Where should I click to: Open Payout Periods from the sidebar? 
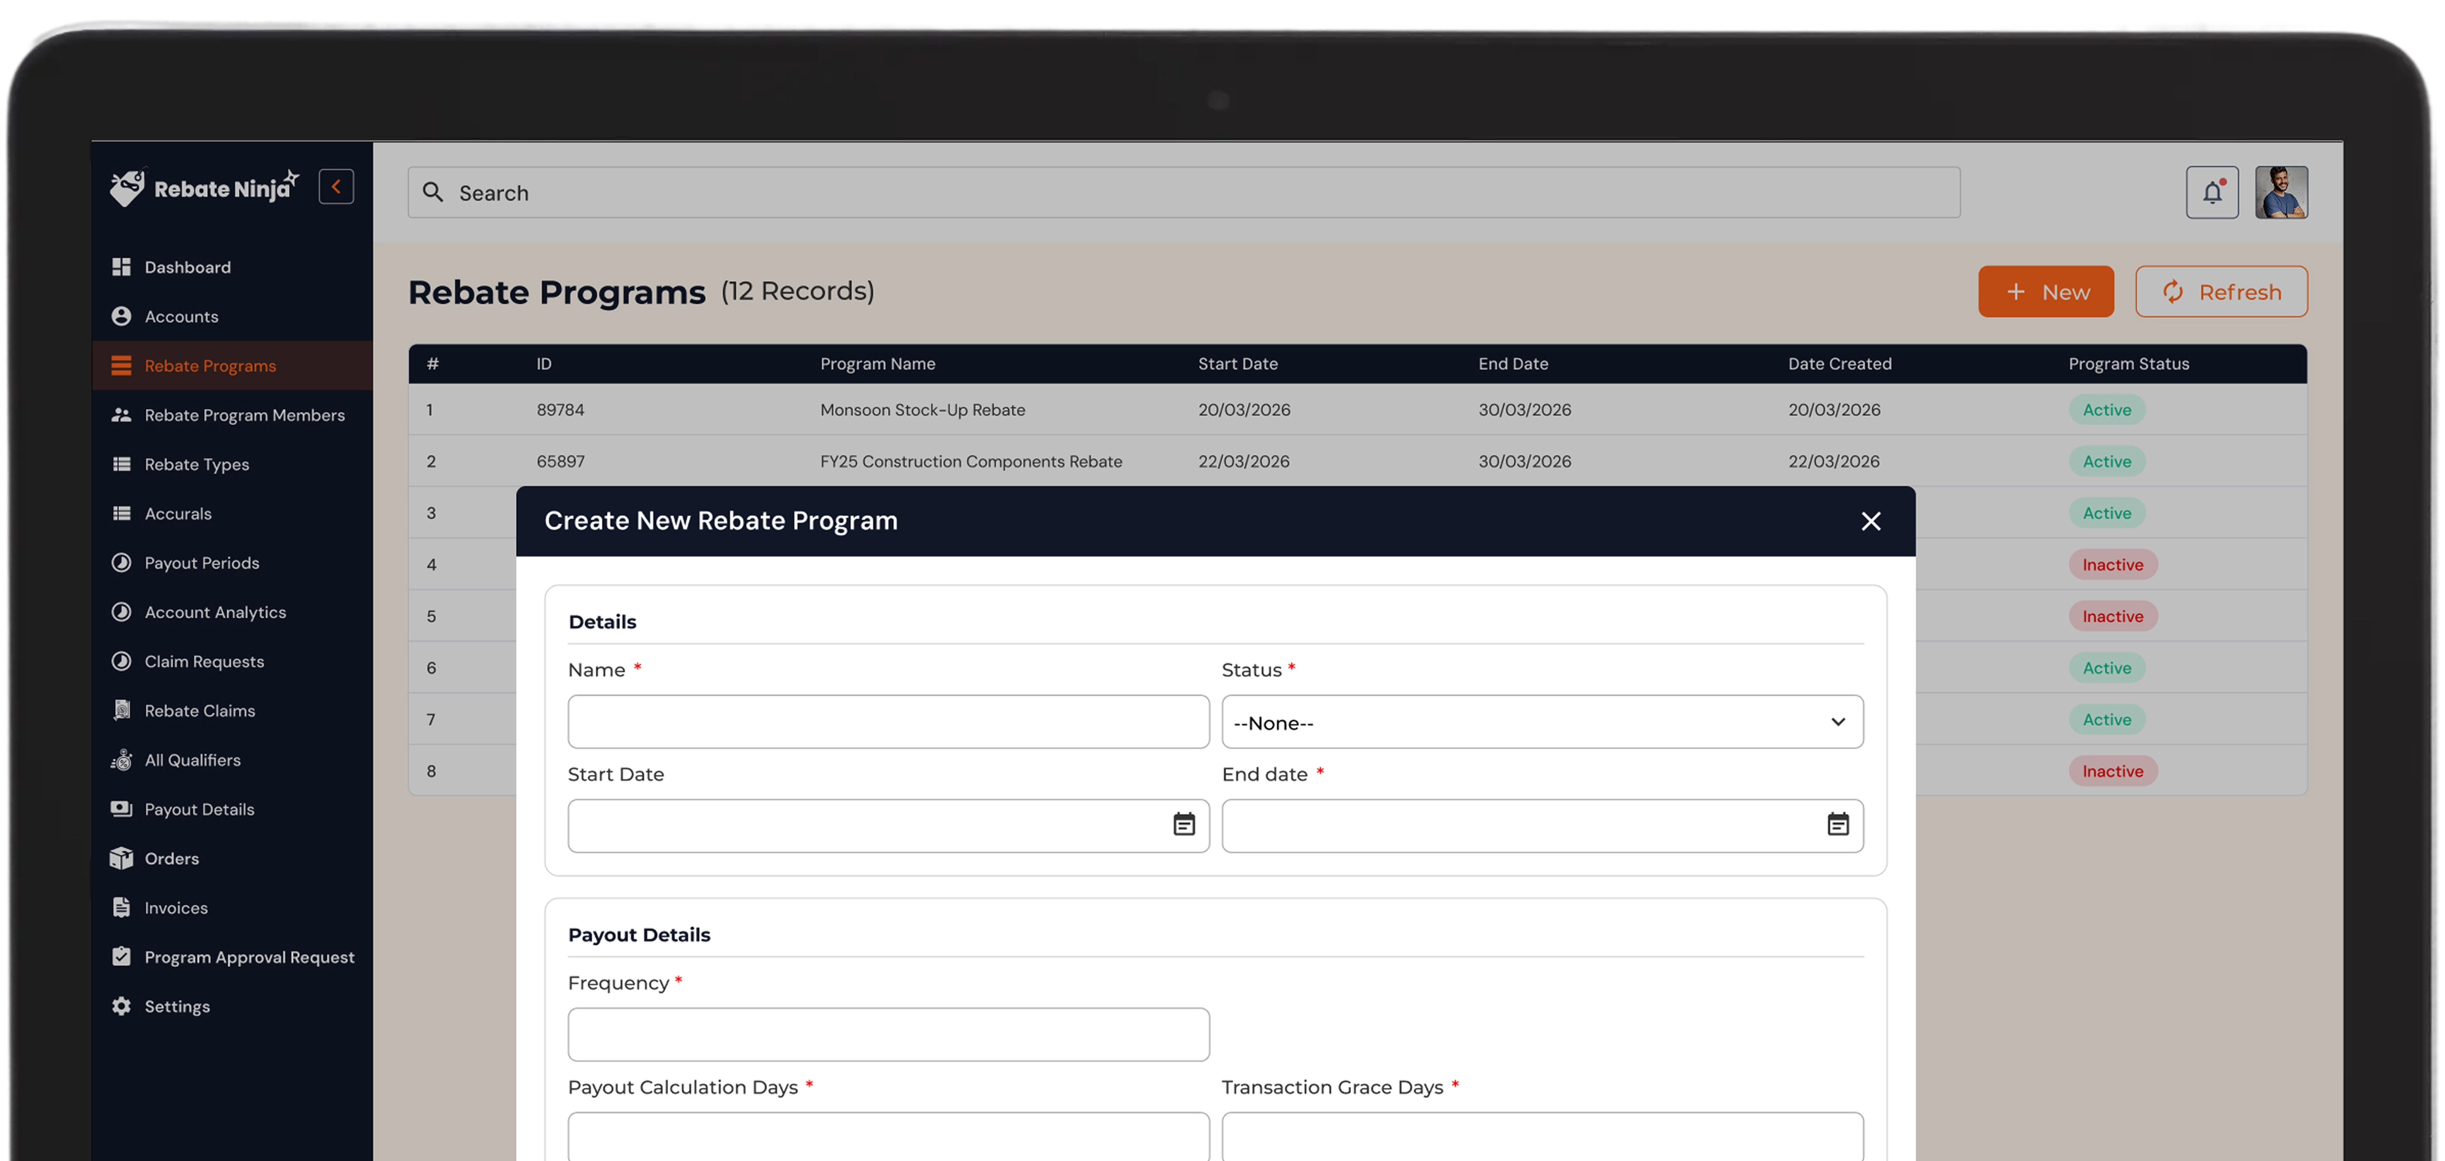(x=201, y=563)
